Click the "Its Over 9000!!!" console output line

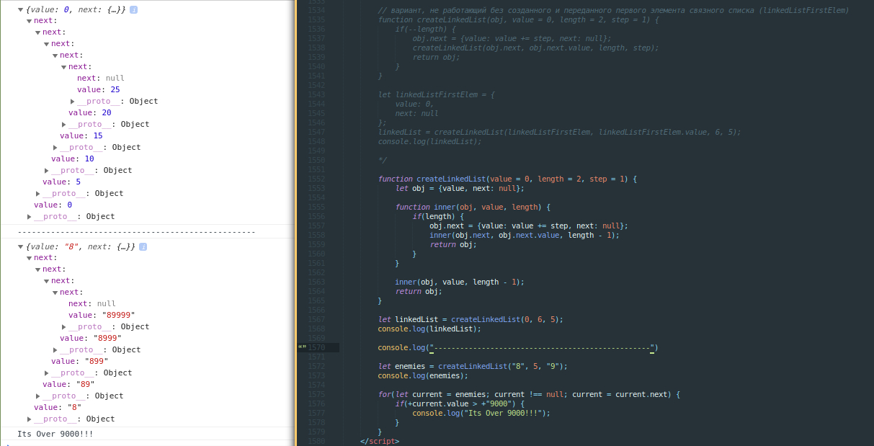55,434
